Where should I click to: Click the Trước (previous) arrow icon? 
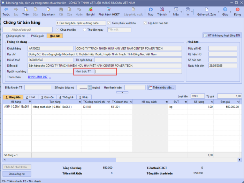(x=6, y=9)
